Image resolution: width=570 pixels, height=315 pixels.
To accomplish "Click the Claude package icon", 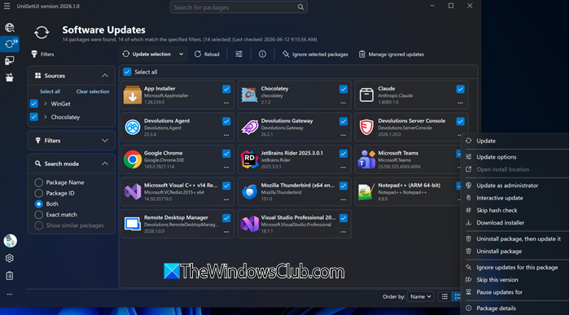I will [x=366, y=95].
